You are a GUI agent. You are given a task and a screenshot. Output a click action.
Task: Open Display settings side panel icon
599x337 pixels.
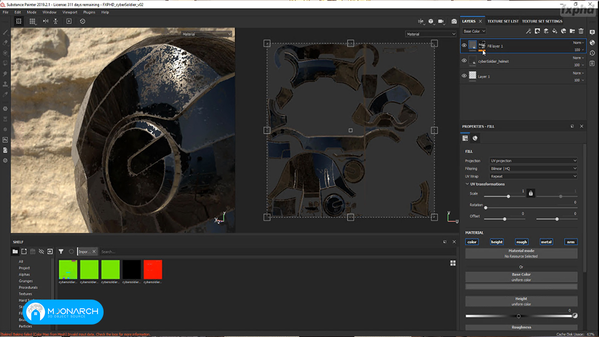click(x=592, y=32)
